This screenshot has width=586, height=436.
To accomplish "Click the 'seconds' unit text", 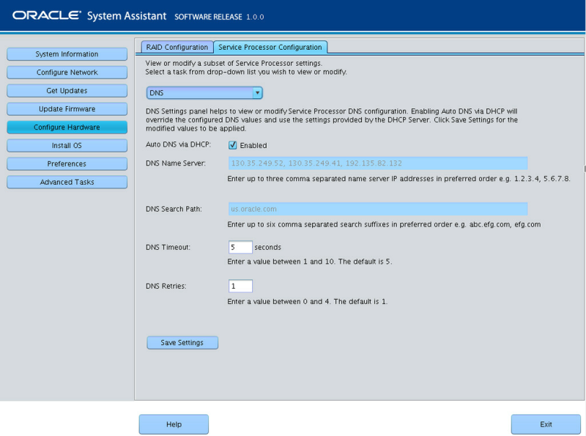I will coord(267,247).
